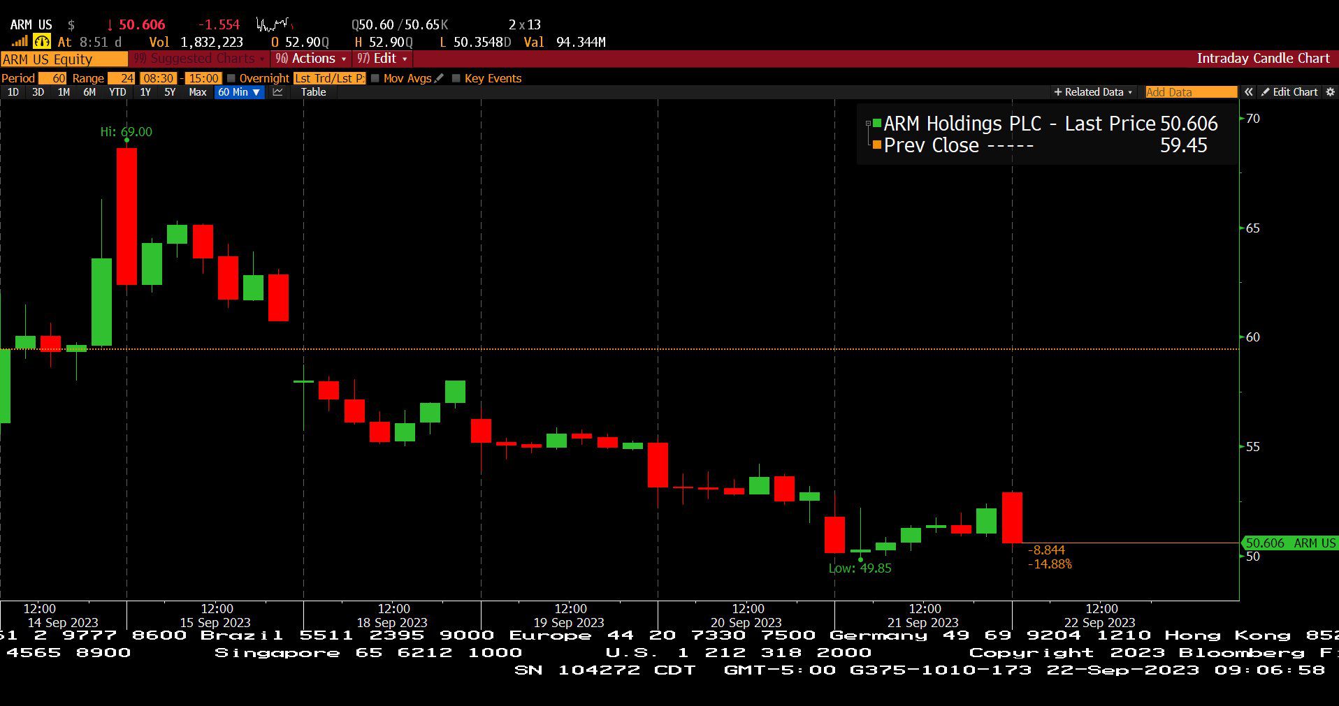Click the ARM US Equity security field

coord(64,59)
